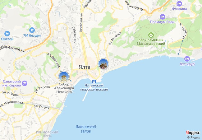
Task: Open the Яхт-клуб hotel marker
Action: point(187,59)
